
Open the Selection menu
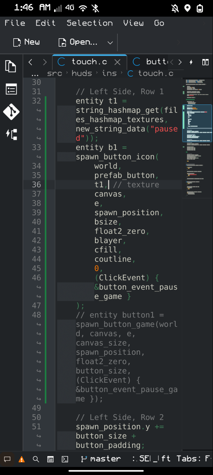pyautogui.click(x=90, y=23)
